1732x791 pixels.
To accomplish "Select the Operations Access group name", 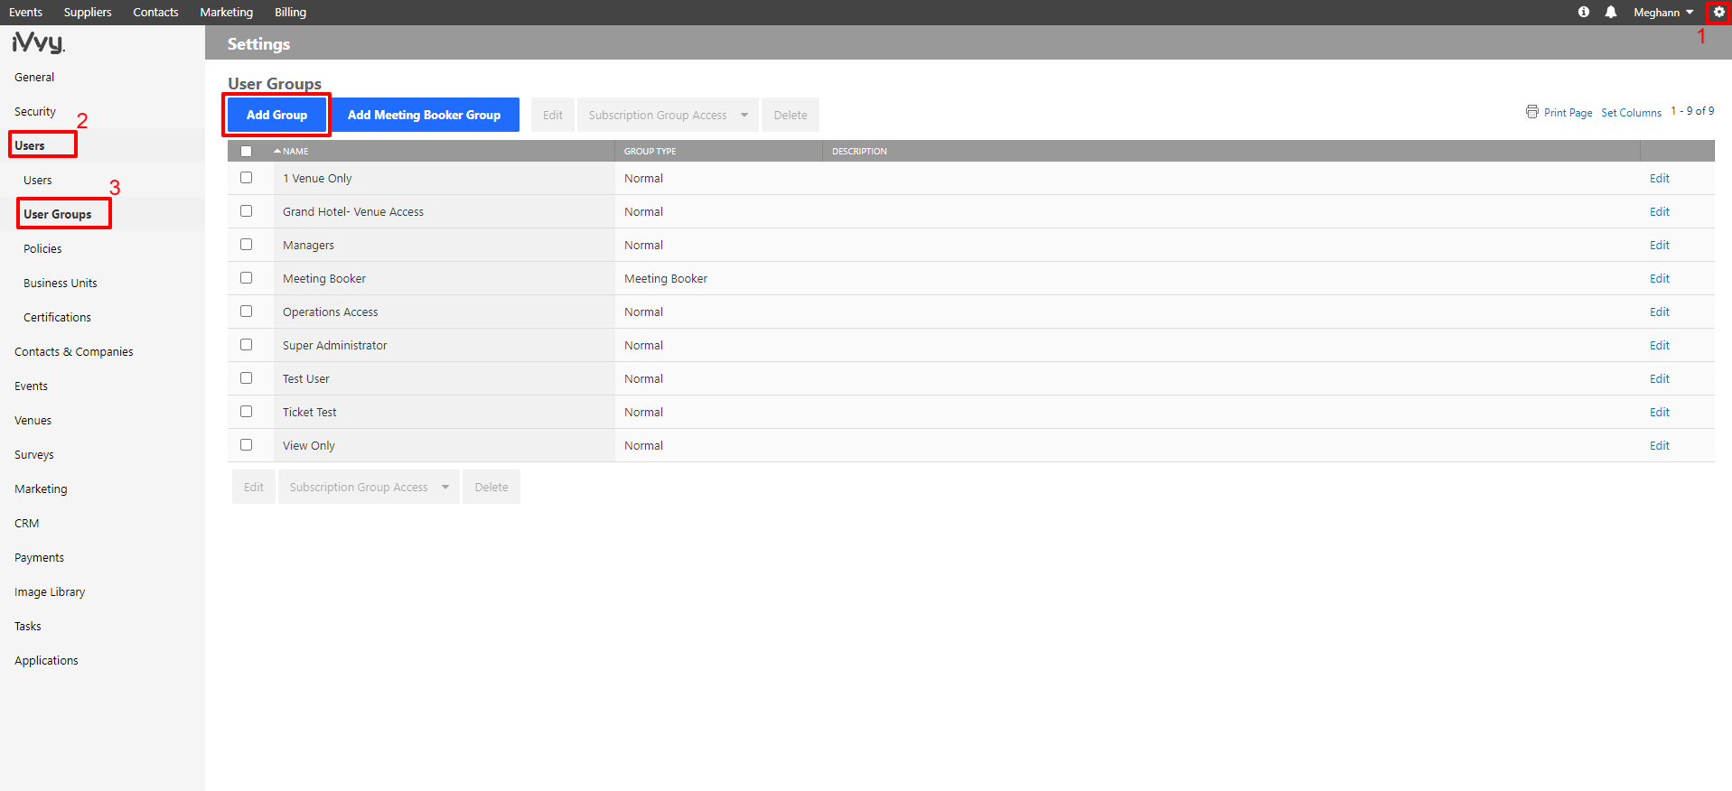I will pos(331,312).
